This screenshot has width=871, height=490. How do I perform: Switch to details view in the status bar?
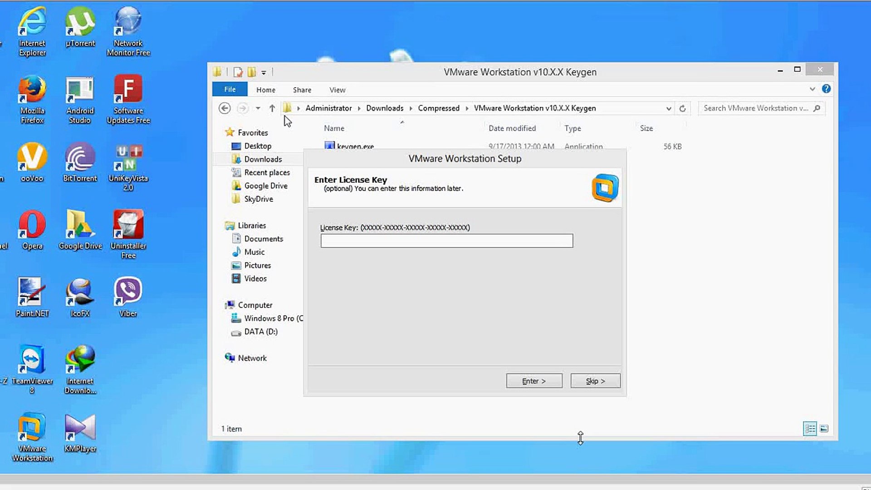click(x=810, y=428)
